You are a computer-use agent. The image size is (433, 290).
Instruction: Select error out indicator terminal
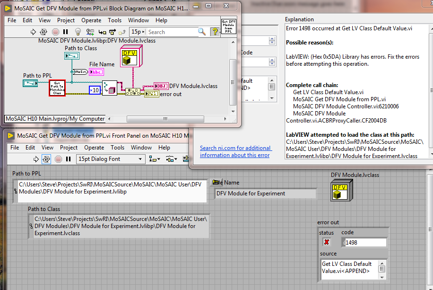pyautogui.click(x=152, y=94)
